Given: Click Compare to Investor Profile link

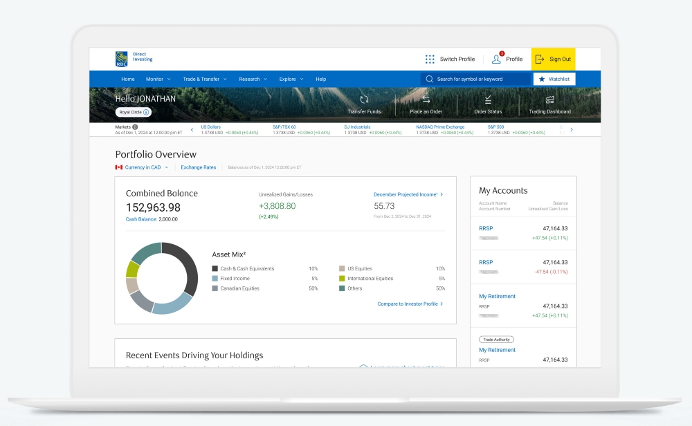Looking at the screenshot, I should click(x=410, y=304).
